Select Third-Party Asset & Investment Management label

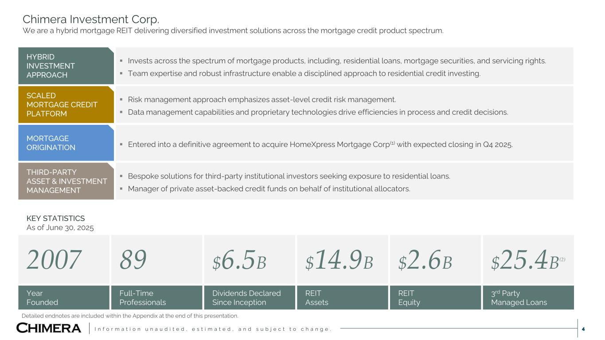coord(66,181)
